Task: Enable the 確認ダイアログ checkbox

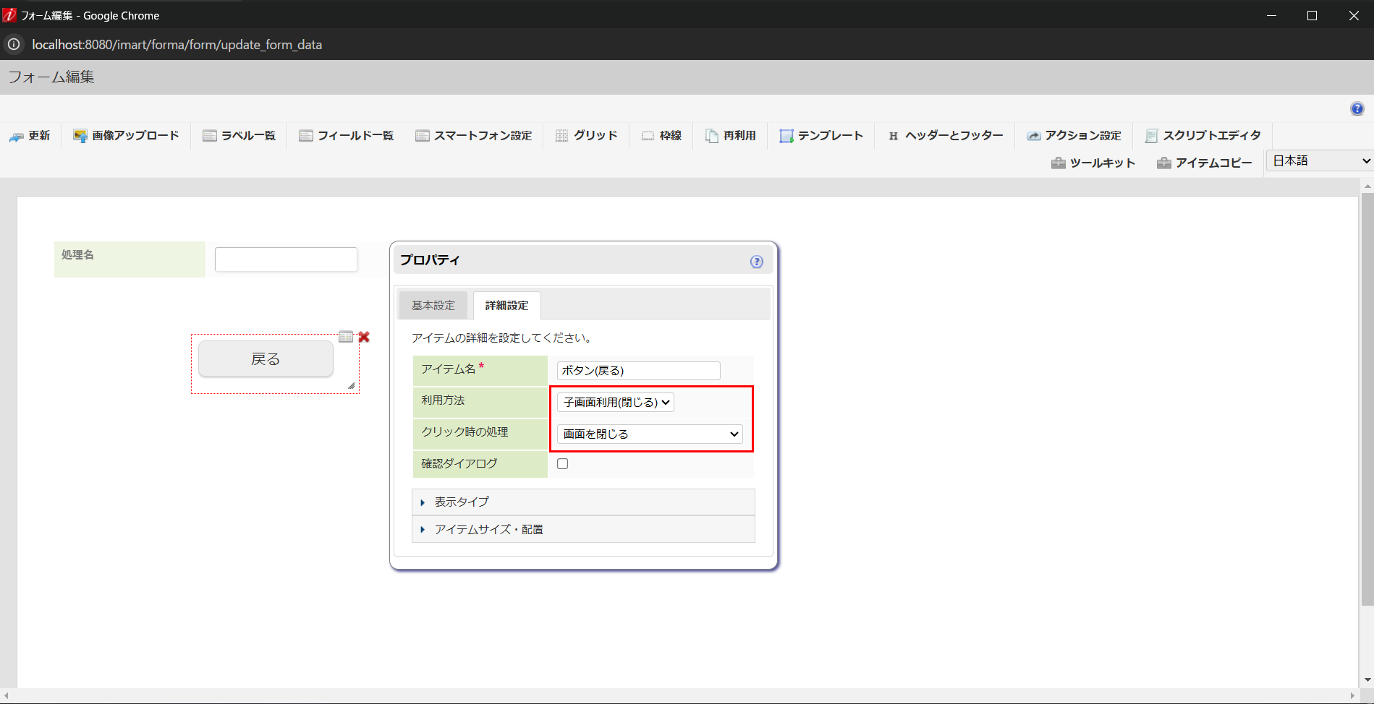Action: [563, 464]
